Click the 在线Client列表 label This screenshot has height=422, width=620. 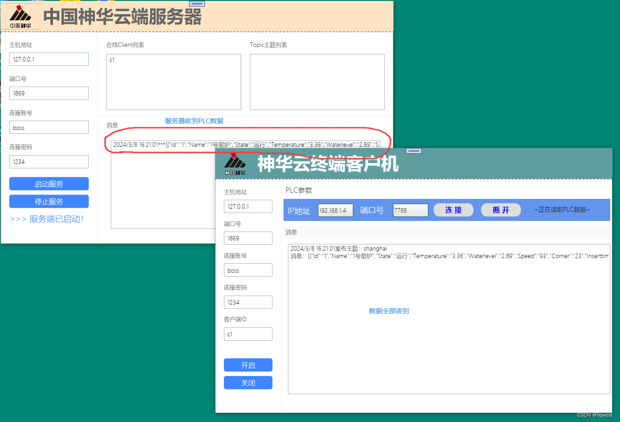click(x=125, y=45)
